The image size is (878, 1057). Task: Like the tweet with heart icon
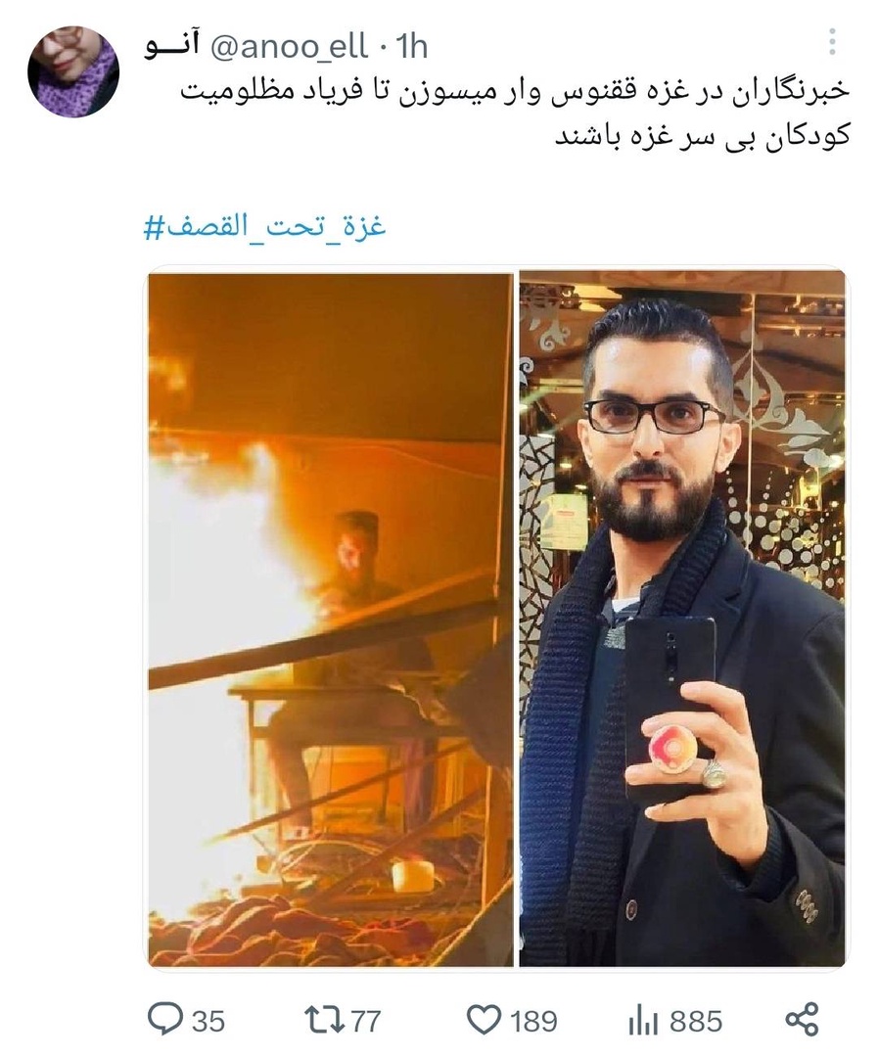click(485, 1020)
